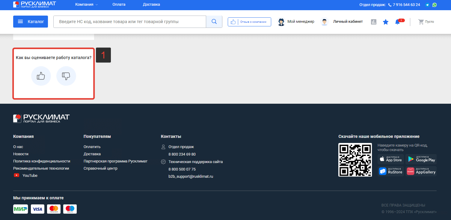
Task: Open favorites star icon
Action: (386, 22)
